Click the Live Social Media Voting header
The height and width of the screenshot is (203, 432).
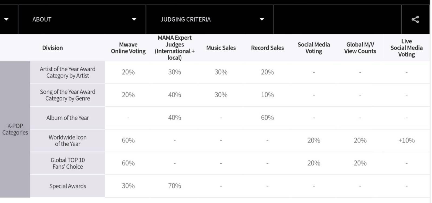coord(406,48)
